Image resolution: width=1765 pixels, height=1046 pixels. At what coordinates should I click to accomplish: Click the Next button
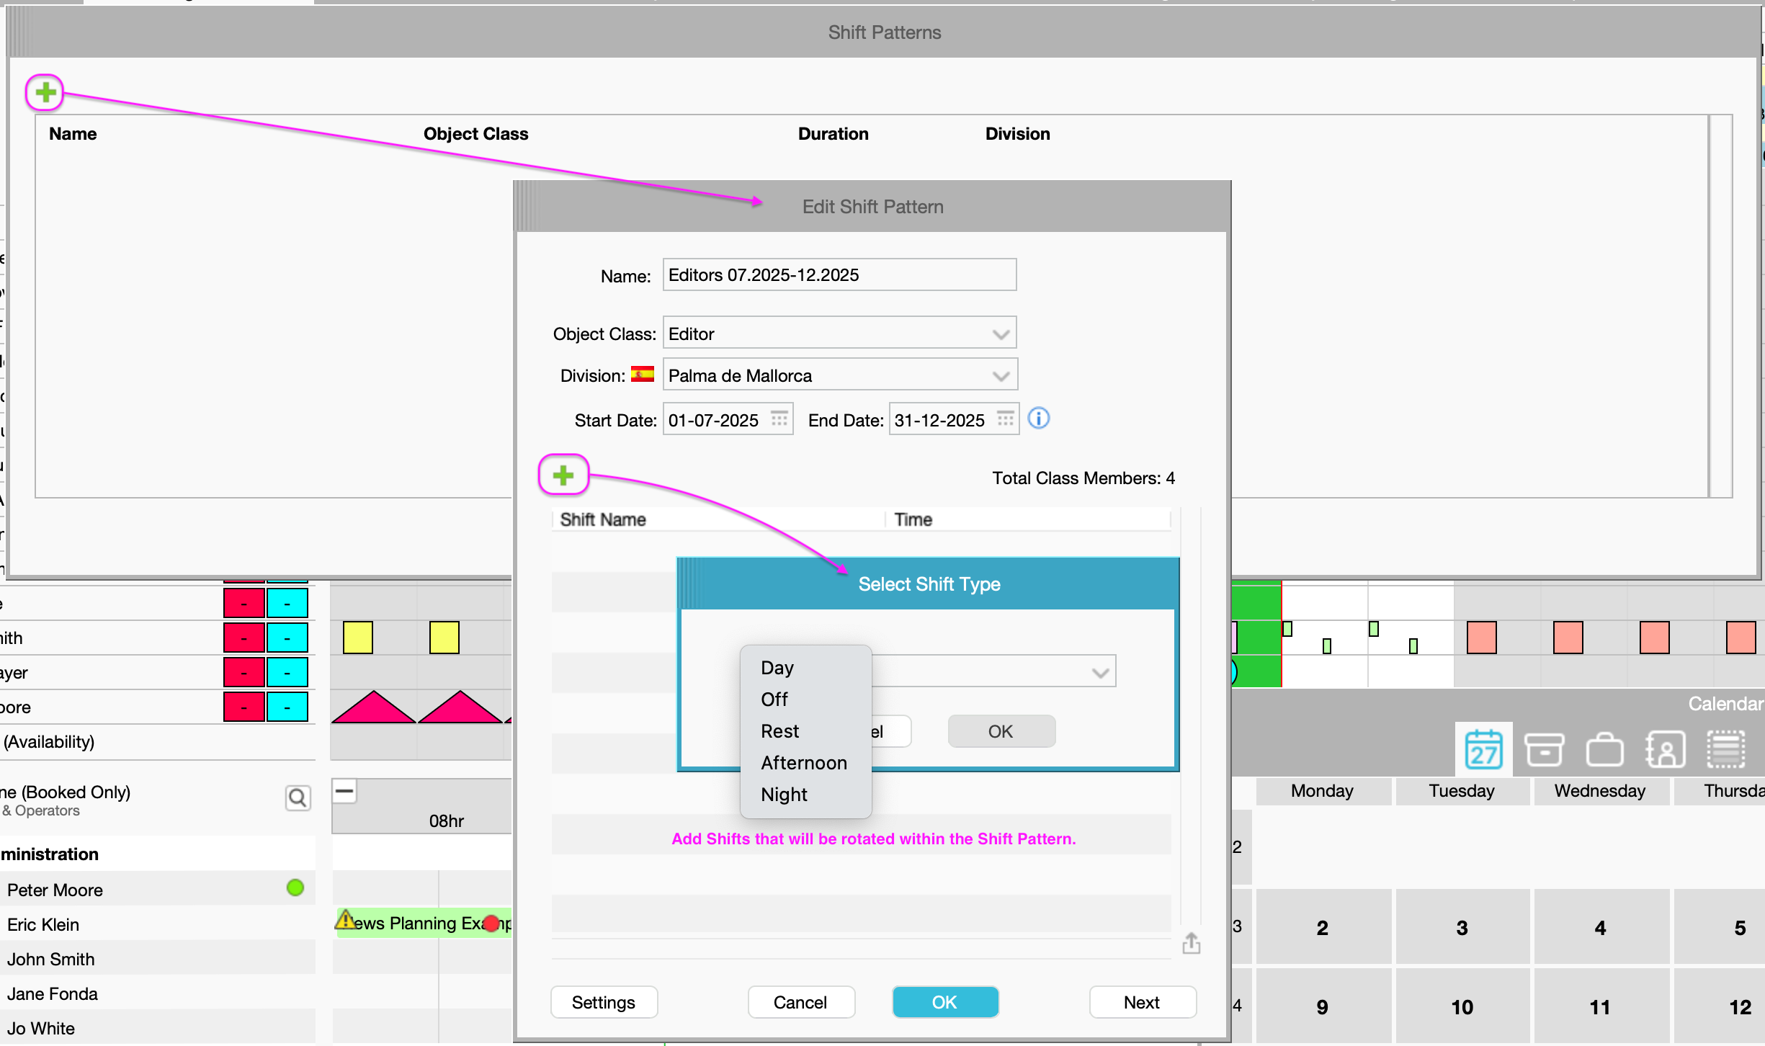point(1142,1002)
